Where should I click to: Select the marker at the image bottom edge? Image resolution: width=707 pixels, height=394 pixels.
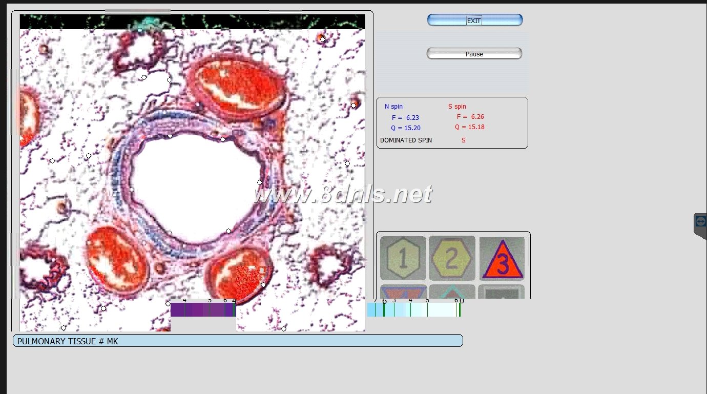(284, 329)
